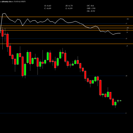Click the OC: 0.6 value
This screenshot has width=133, height=133.
point(90,6)
